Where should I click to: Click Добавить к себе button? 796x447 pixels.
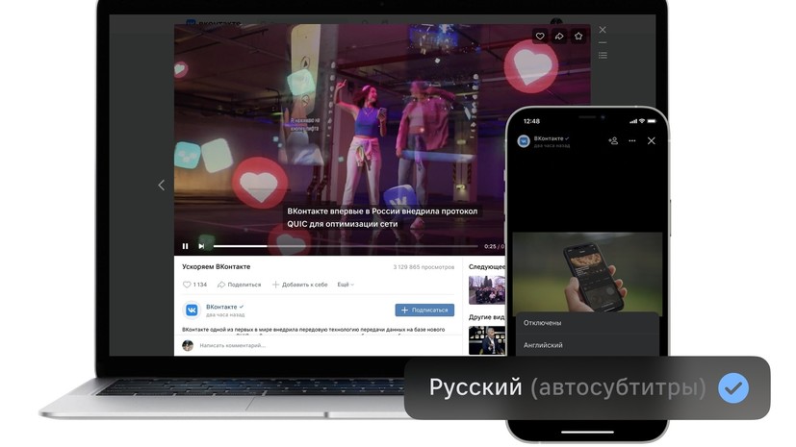[300, 285]
